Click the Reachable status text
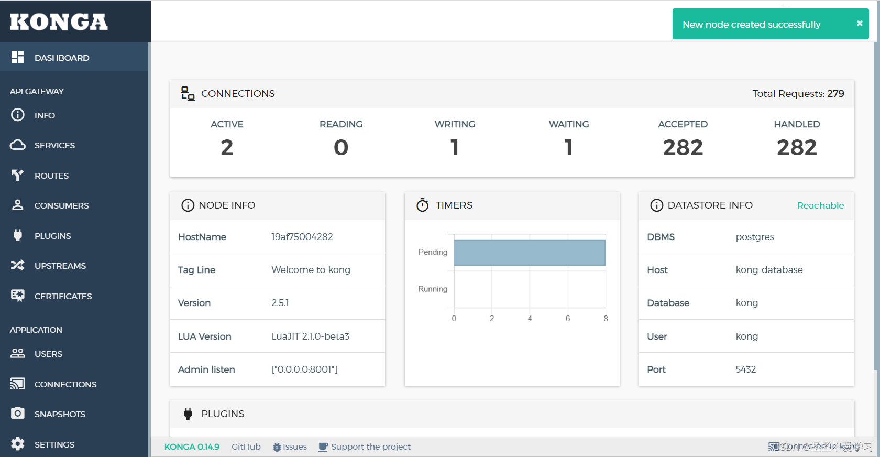This screenshot has width=880, height=457. click(820, 205)
